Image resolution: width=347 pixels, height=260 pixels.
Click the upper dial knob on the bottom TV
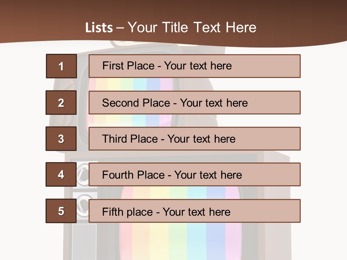click(x=83, y=174)
